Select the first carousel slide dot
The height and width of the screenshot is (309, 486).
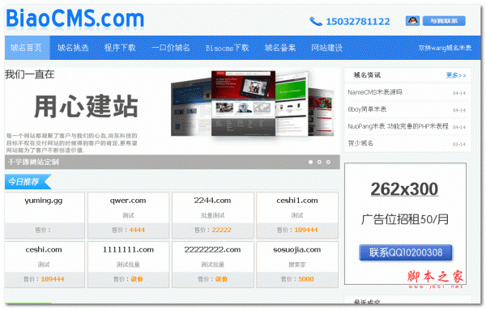pyautogui.click(x=310, y=162)
